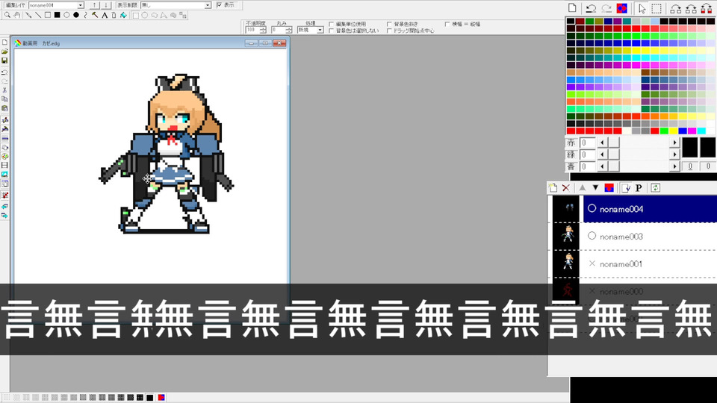Select the paint bucket fill tool
The height and width of the screenshot is (403, 717).
(x=123, y=15)
